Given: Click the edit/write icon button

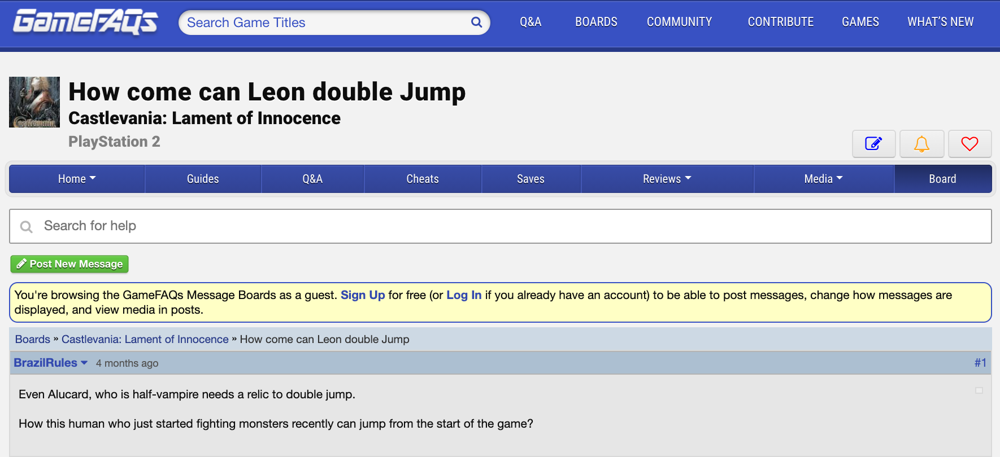Looking at the screenshot, I should pos(873,144).
